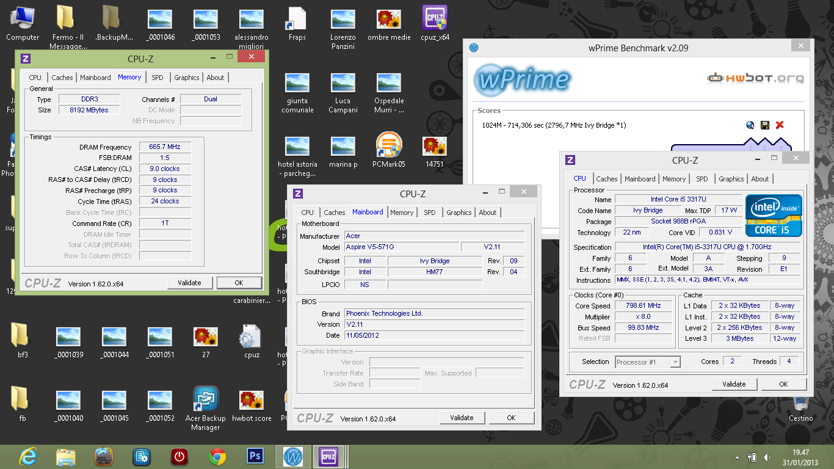Viewport: 834px width, 469px height.
Task: Select Caches tab in Memory CPU-Z window
Action: (62, 78)
